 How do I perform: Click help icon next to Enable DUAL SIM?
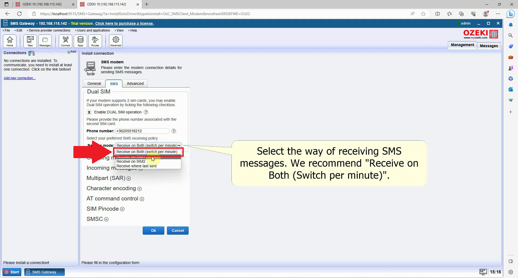click(146, 112)
